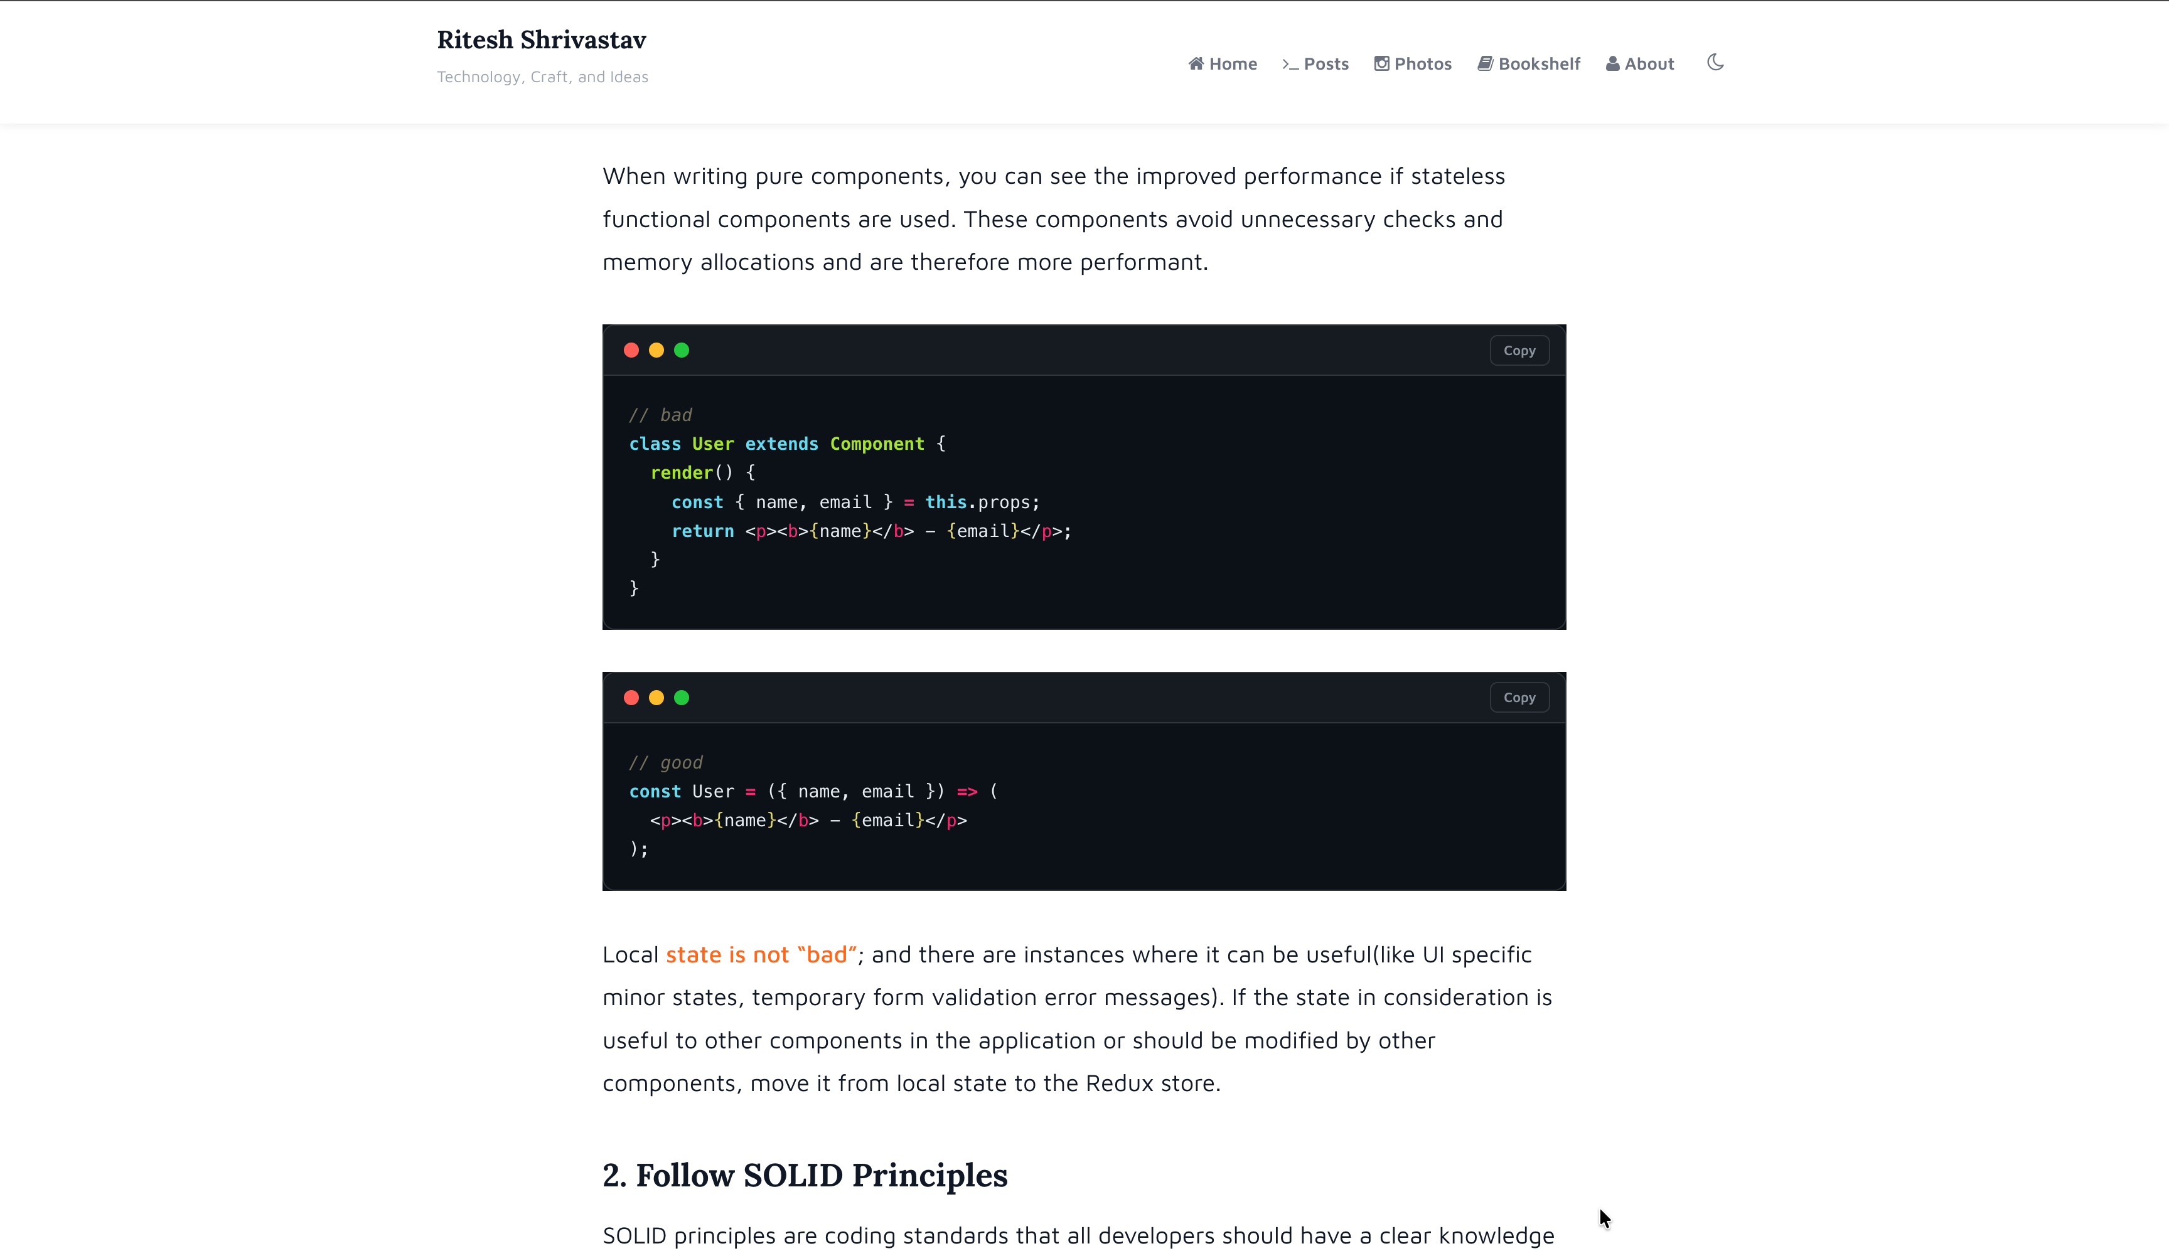
Task: Copy the bad class User code
Action: pos(1518,351)
